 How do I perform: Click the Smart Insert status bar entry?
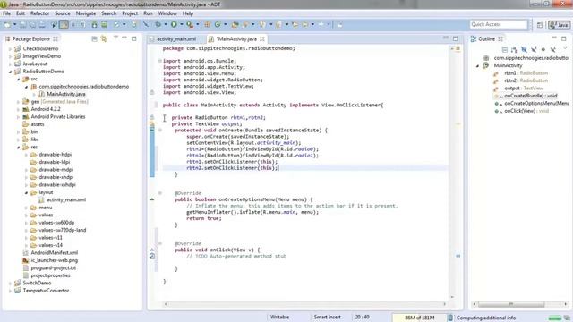pyautogui.click(x=327, y=318)
